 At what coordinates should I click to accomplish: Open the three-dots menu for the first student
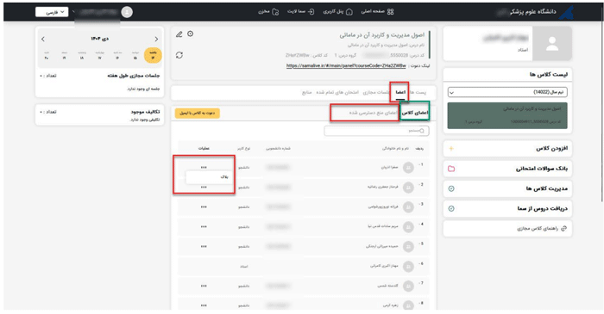pos(204,168)
